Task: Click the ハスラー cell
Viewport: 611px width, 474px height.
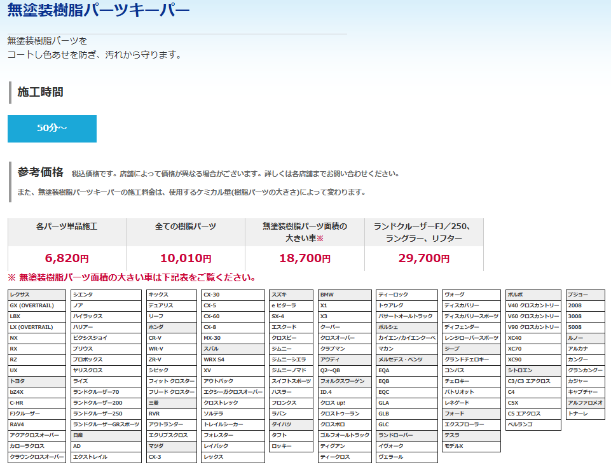Action: coord(291,392)
